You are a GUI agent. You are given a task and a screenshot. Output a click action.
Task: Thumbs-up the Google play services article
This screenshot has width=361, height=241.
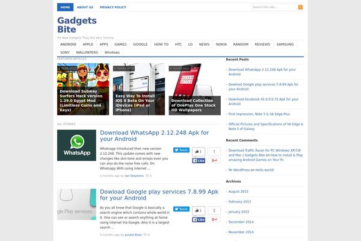point(199,210)
